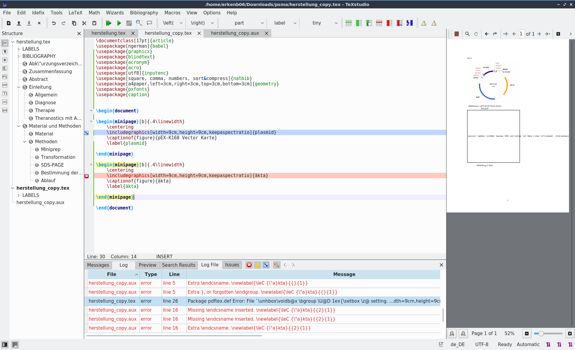Viewport: 575px width, 350px height.
Task: Open the MP side panel icon
Action: (x=5, y=85)
